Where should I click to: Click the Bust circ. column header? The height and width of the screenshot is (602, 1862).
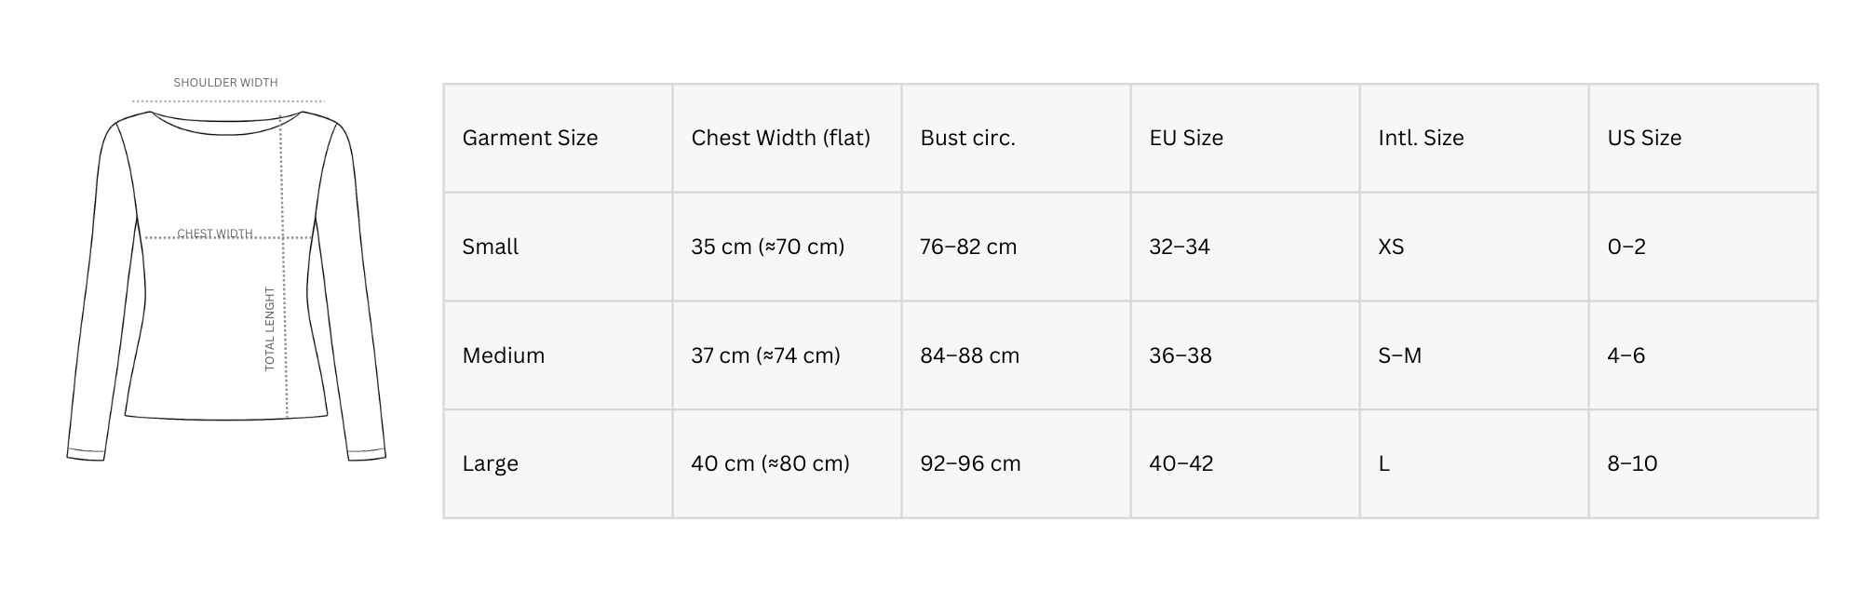(967, 138)
